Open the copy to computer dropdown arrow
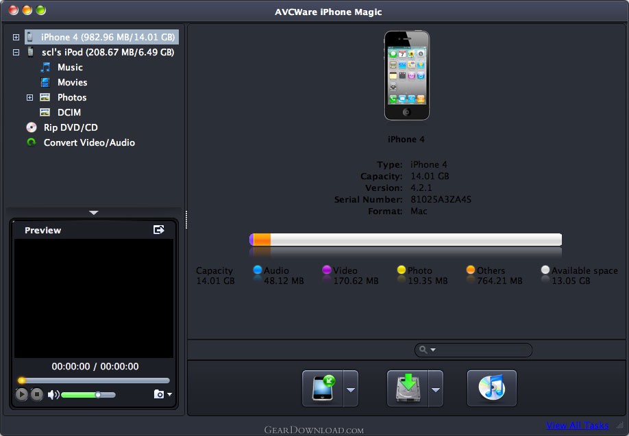629x436 pixels. [436, 389]
